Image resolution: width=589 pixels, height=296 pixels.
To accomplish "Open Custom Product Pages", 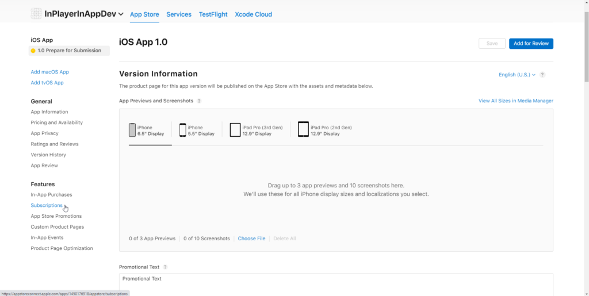I will pyautogui.click(x=57, y=227).
